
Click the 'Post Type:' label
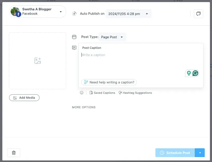click(x=90, y=37)
